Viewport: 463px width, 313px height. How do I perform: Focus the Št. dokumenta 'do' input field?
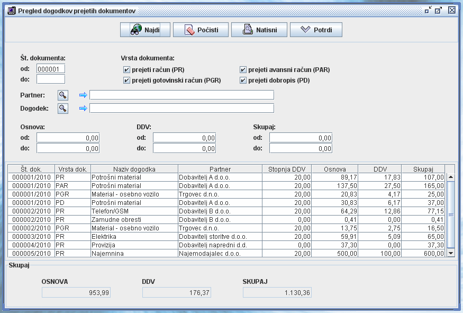point(51,79)
